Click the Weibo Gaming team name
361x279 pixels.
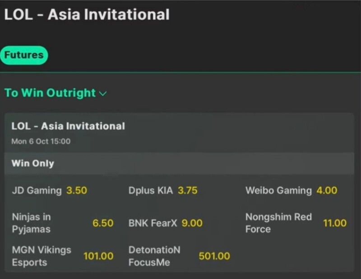coord(278,190)
